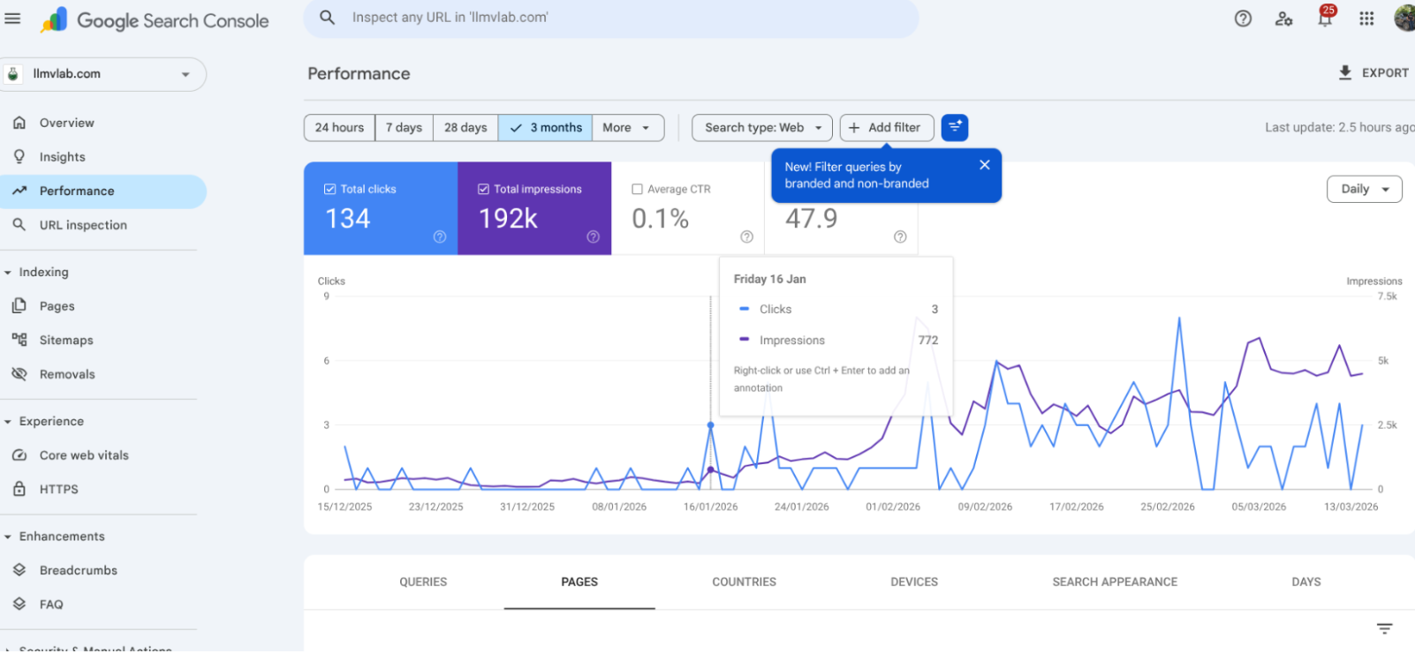Open the SEARCH APPEARANCE tab
Image resolution: width=1415 pixels, height=653 pixels.
pos(1115,582)
